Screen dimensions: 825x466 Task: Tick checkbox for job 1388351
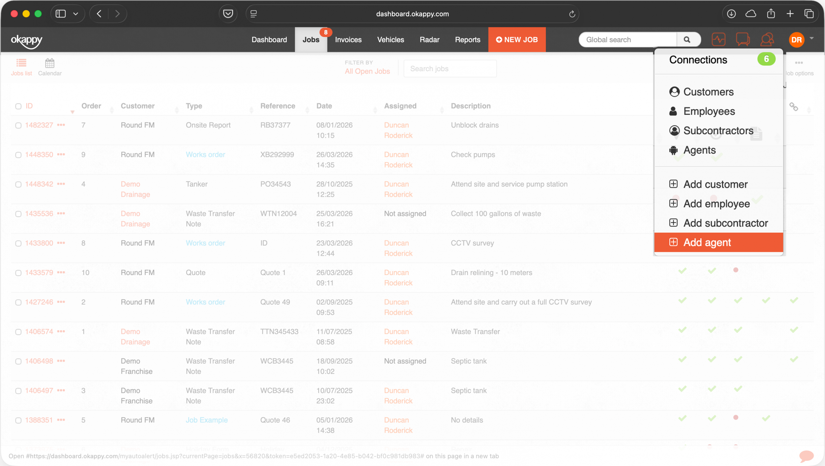point(18,421)
